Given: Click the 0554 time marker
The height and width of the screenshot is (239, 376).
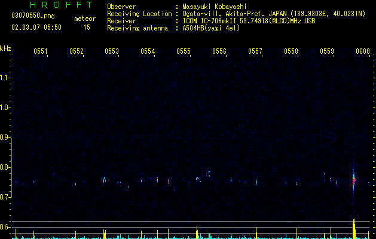Looking at the screenshot, I should [148, 51].
